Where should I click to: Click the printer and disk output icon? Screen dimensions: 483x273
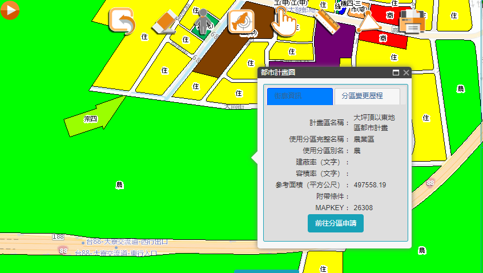click(x=412, y=22)
